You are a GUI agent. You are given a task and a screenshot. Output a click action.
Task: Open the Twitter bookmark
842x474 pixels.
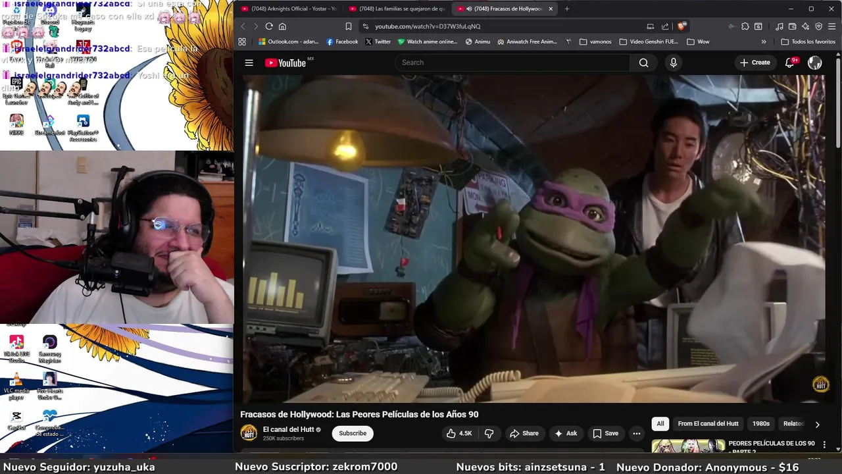click(x=378, y=41)
